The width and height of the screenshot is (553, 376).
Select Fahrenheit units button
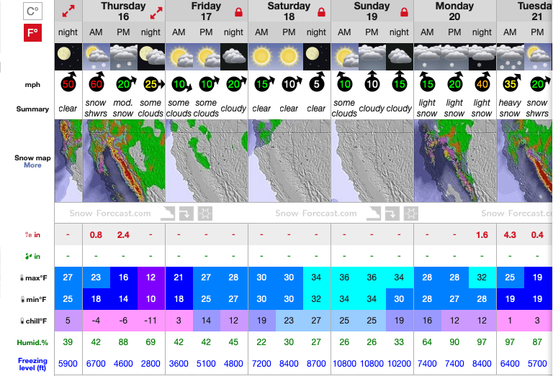pyautogui.click(x=32, y=33)
